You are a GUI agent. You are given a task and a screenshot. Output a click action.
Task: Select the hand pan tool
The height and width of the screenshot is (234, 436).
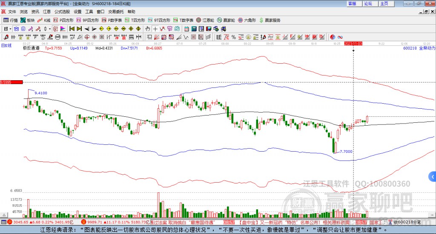coord(148,29)
